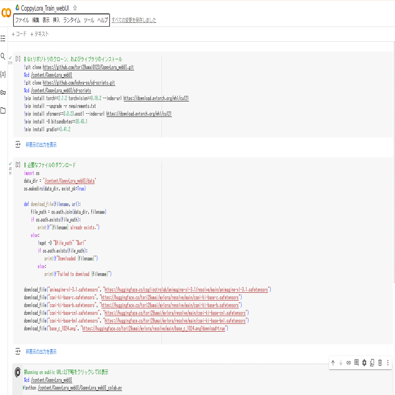Open the pytorch whl/cu121 link on xformers line
The width and height of the screenshot is (395, 395).
[x=139, y=114]
